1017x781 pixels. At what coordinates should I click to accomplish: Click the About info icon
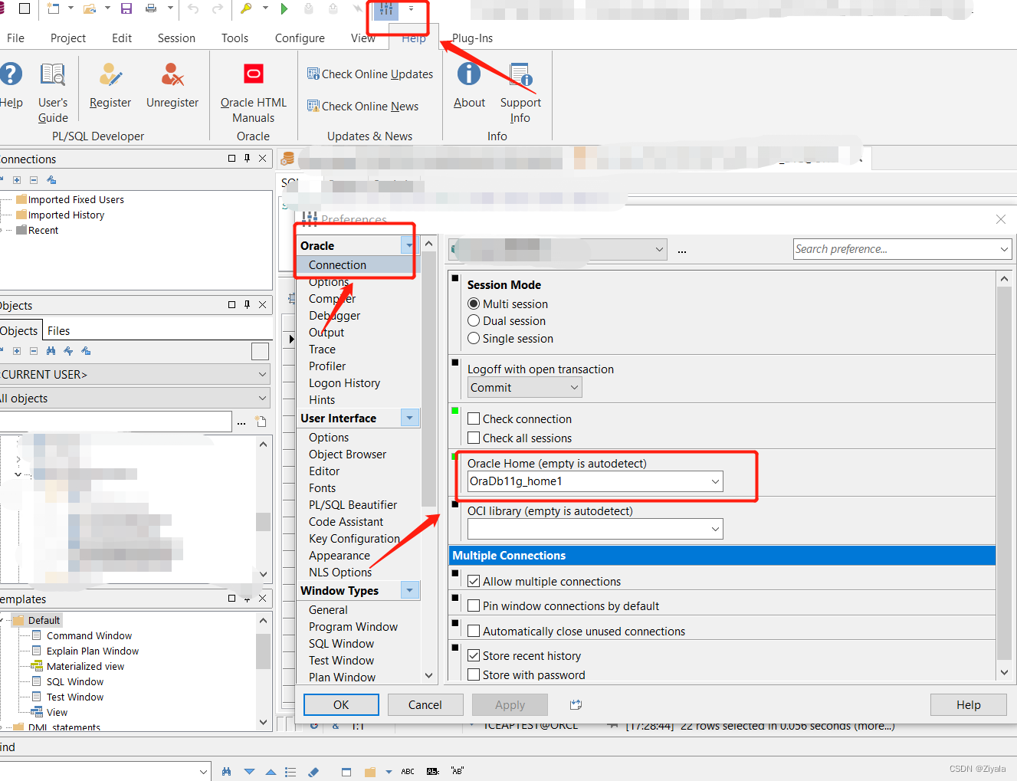click(x=469, y=74)
